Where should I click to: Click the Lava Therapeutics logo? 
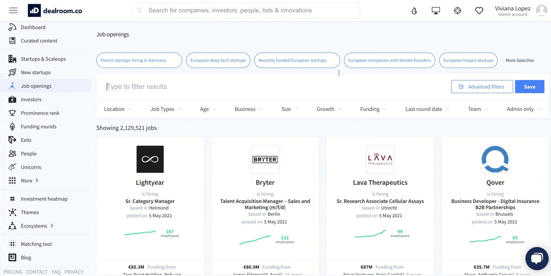click(380, 159)
